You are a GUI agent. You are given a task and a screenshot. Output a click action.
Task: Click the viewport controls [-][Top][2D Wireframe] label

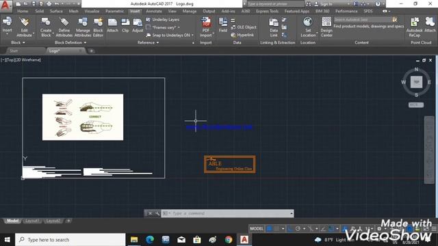pyautogui.click(x=21, y=59)
